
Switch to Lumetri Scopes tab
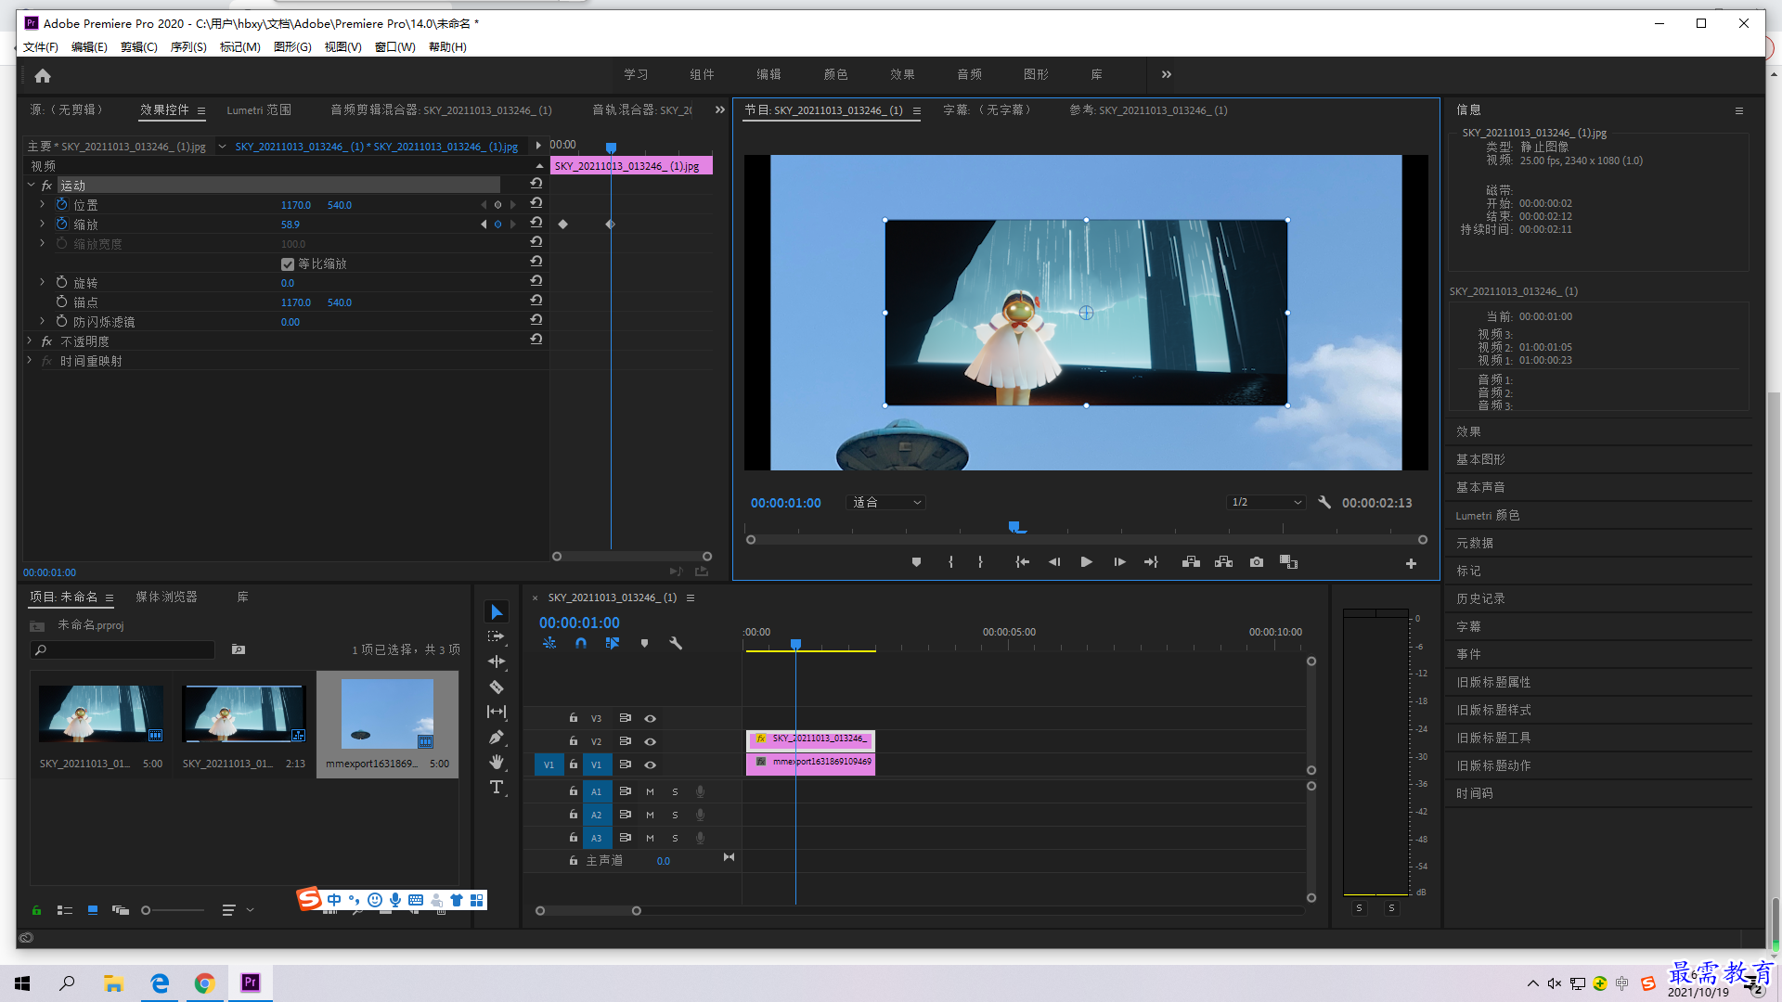258,109
